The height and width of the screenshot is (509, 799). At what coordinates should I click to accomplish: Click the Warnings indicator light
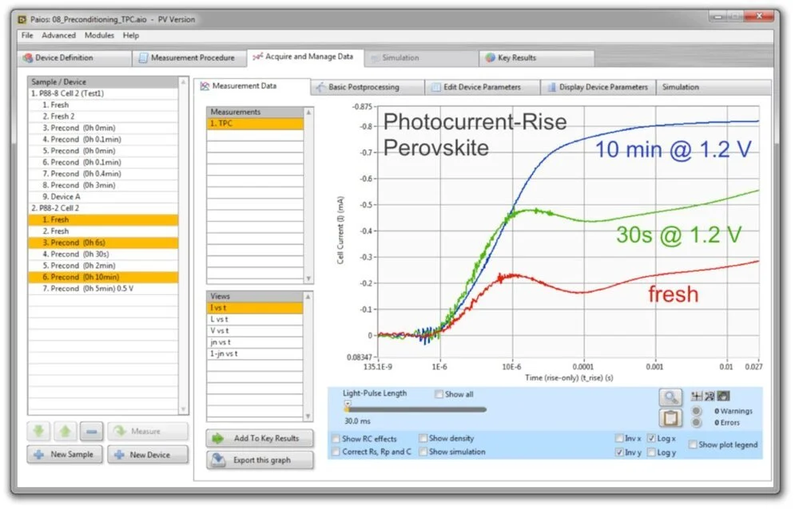click(x=697, y=411)
